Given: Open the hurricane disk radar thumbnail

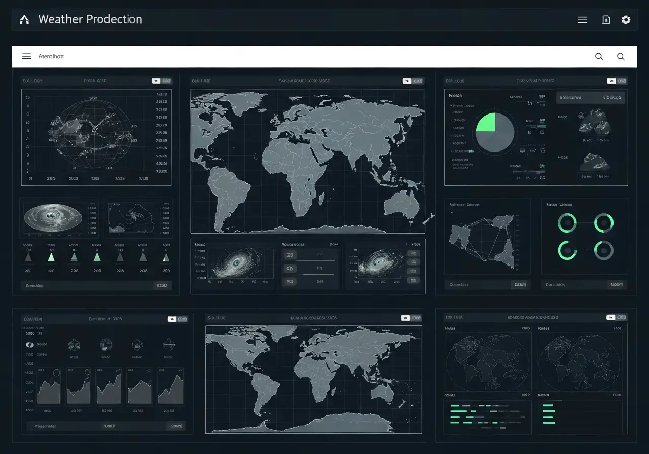Looking at the screenshot, I should (53, 218).
